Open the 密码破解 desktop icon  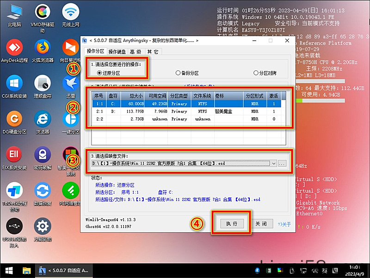tap(43, 158)
